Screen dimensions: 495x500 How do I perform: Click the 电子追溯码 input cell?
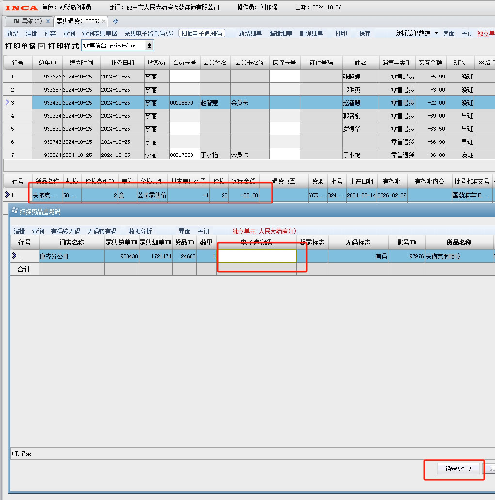[256, 256]
